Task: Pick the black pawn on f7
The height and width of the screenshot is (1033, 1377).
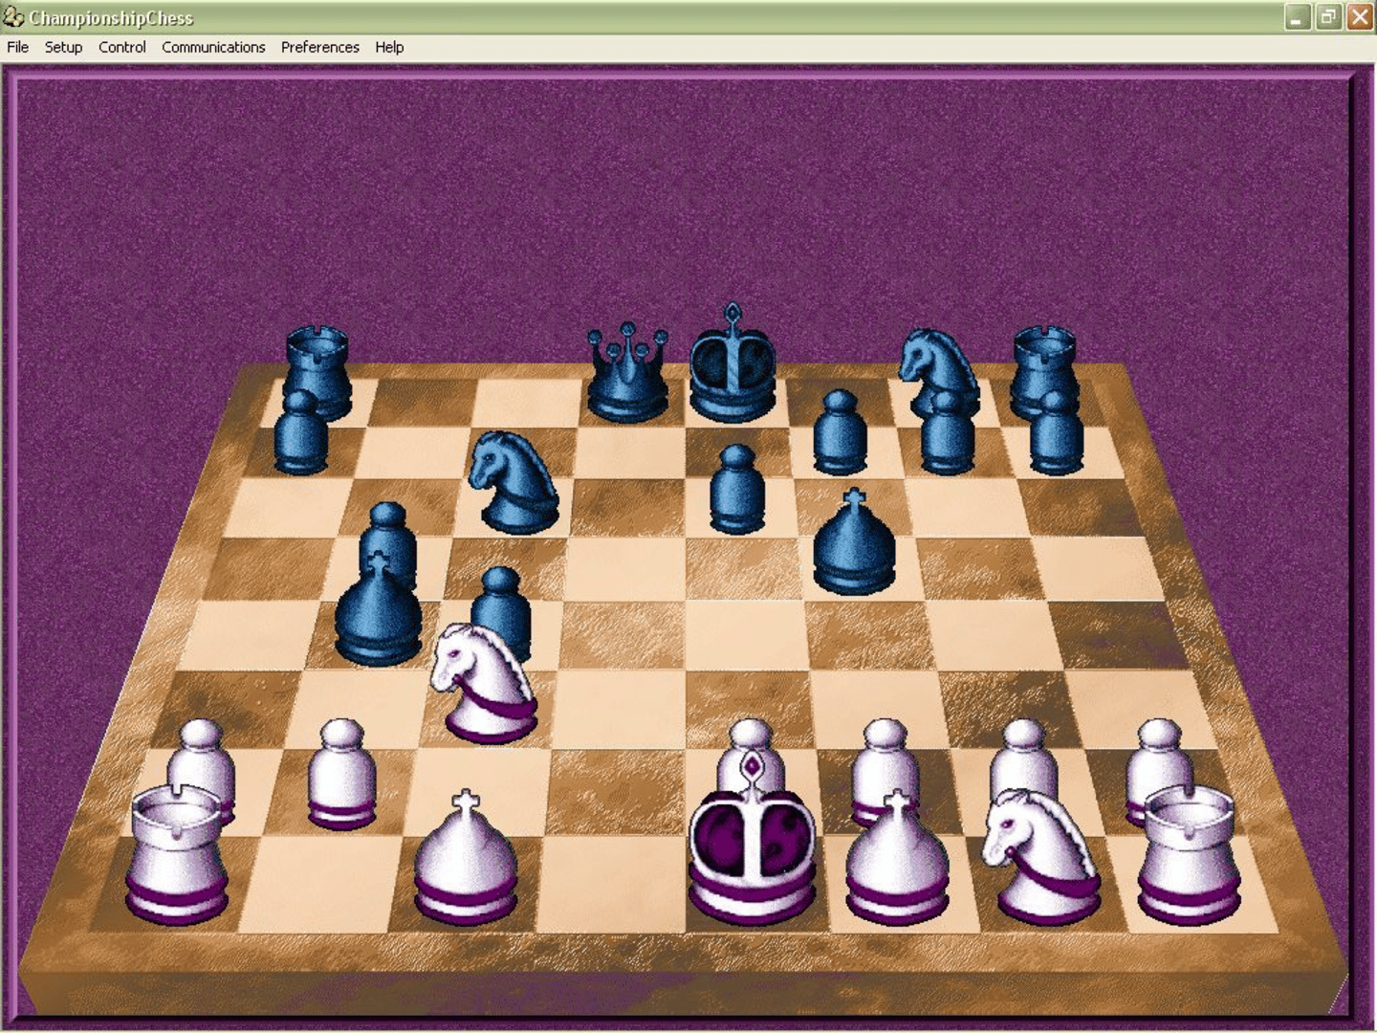Action: click(840, 432)
